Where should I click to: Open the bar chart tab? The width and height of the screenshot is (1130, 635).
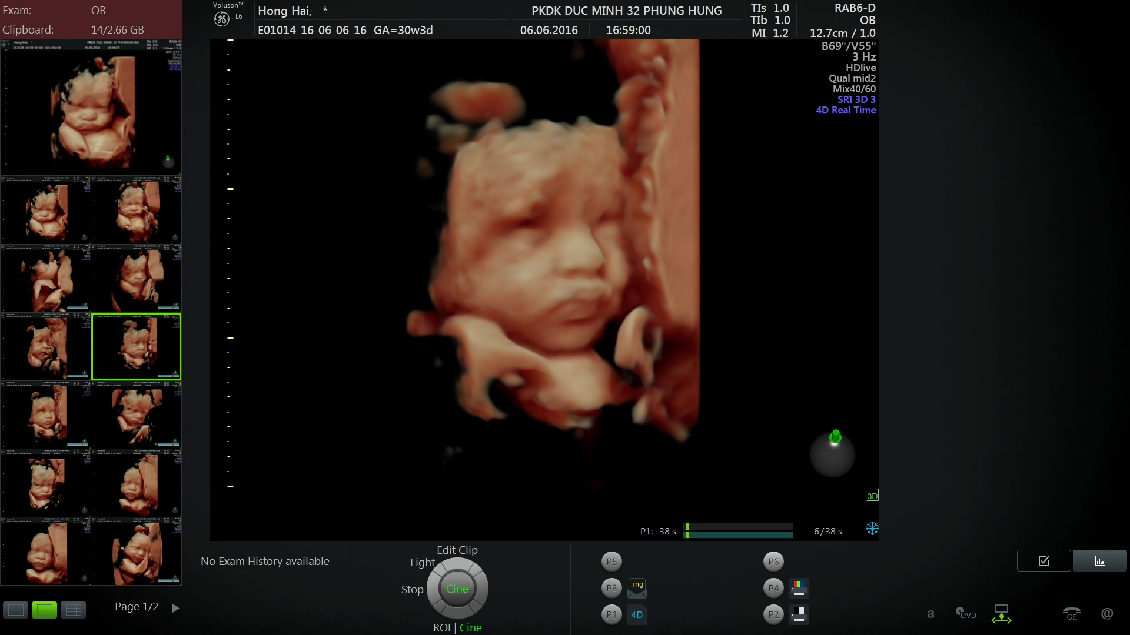[1099, 561]
